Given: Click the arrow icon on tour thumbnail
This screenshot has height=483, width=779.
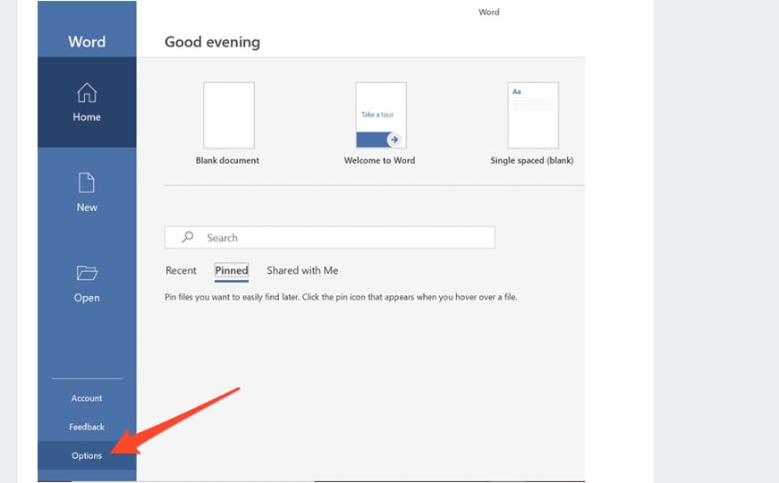Looking at the screenshot, I should click(393, 139).
